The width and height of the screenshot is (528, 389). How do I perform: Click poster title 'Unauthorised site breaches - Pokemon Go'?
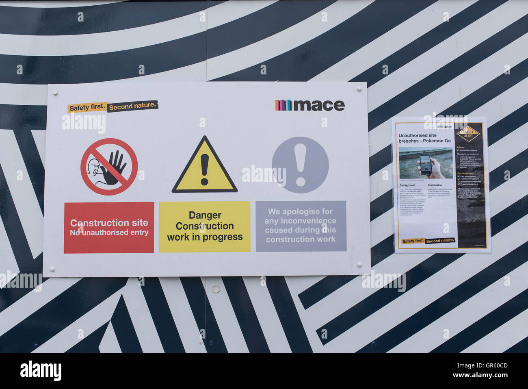click(425, 138)
